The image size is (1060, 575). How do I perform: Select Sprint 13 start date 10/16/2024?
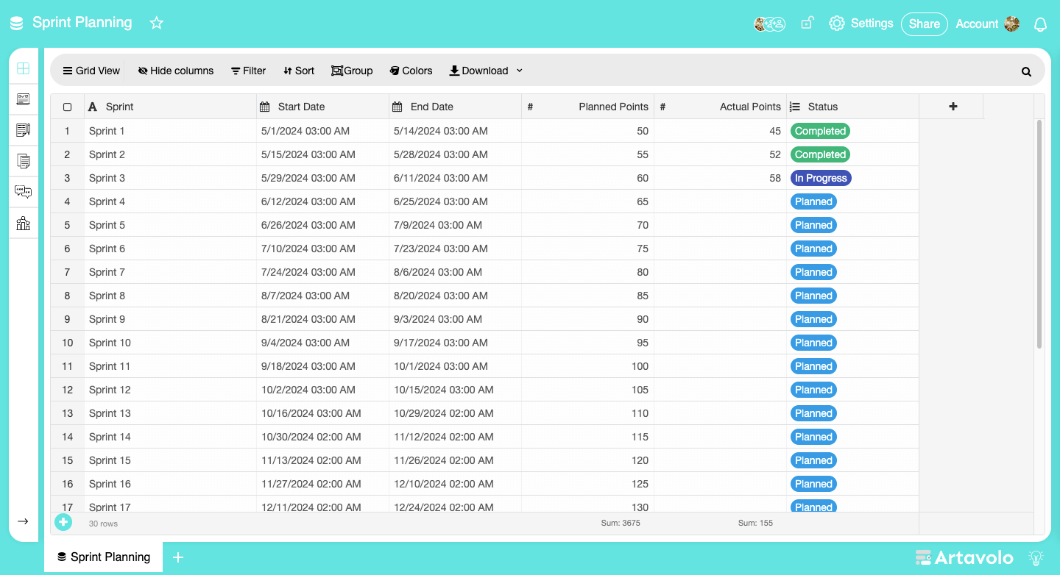pyautogui.click(x=322, y=413)
